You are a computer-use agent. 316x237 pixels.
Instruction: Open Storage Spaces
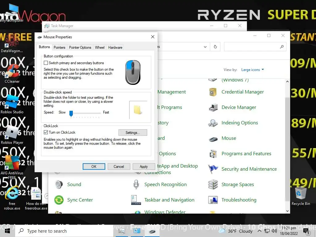[238, 185]
